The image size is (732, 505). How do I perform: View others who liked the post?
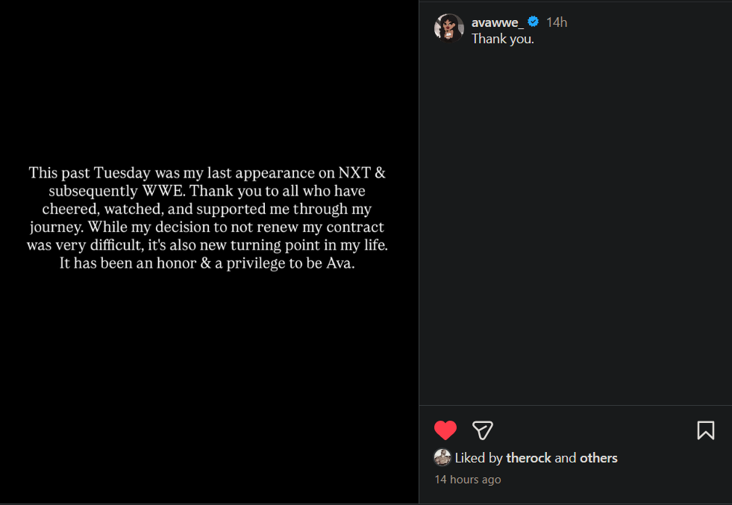(598, 458)
